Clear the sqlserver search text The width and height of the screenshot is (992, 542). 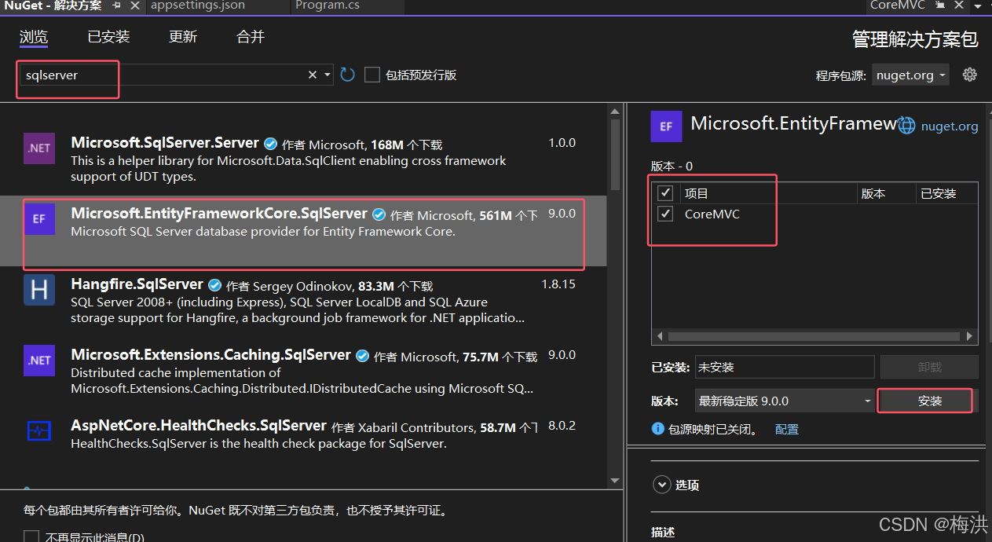coord(313,75)
